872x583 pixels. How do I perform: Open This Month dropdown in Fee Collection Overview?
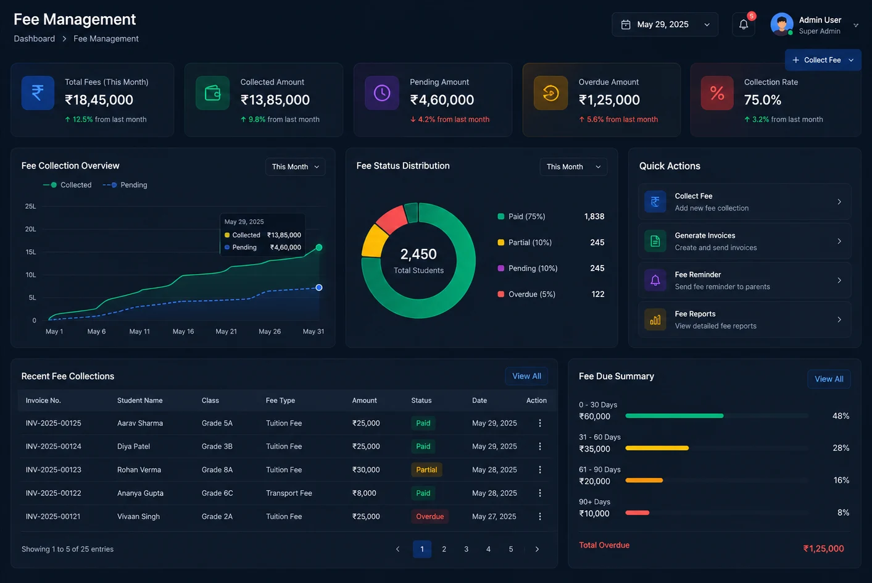(x=296, y=167)
